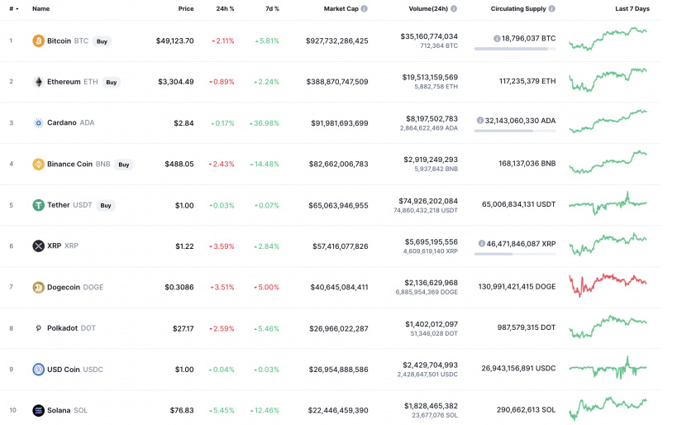The height and width of the screenshot is (425, 677).
Task: Open Dogecoin's red 7-day price chart
Action: point(608,284)
